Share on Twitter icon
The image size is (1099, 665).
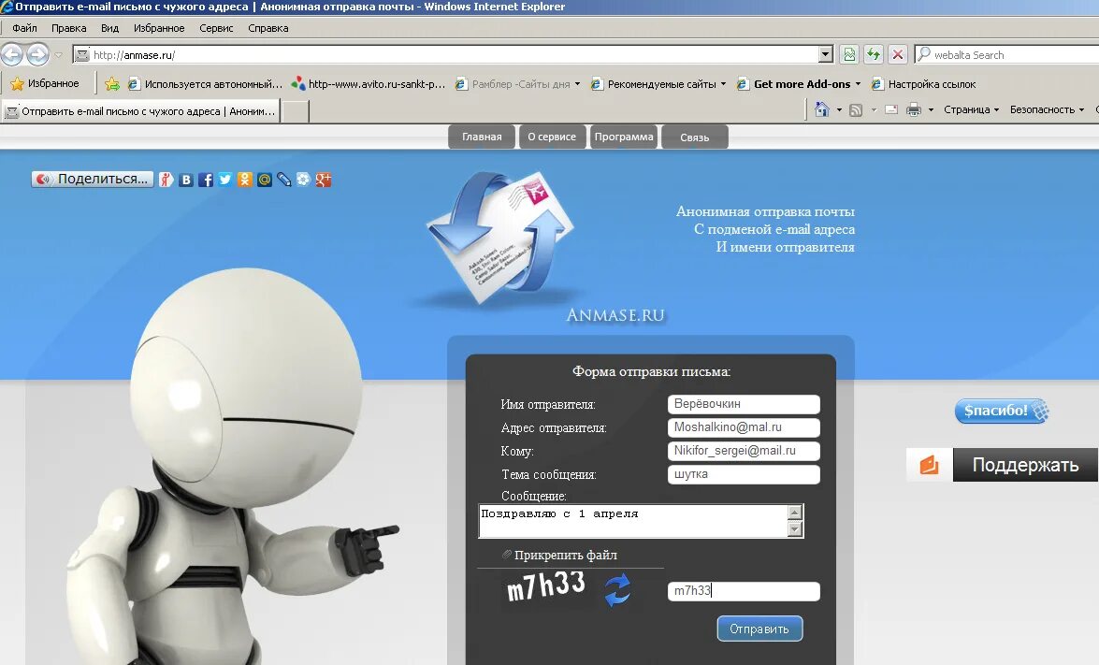(225, 180)
